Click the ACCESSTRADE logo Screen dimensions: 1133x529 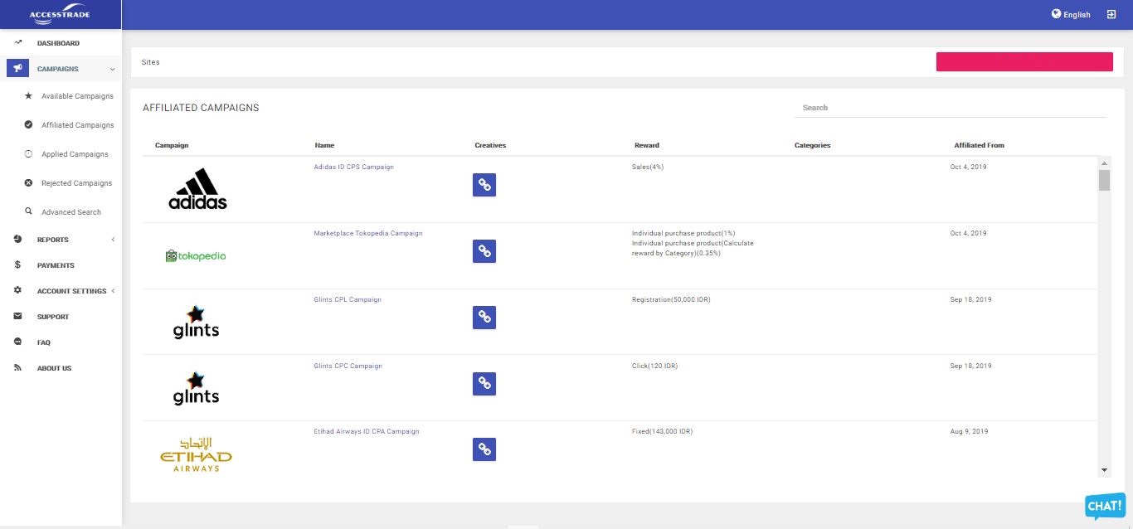(x=60, y=15)
